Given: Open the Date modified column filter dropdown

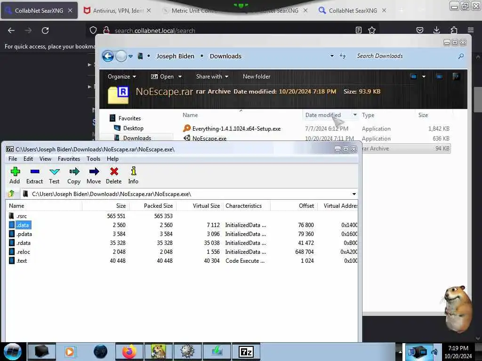Looking at the screenshot, I should pyautogui.click(x=355, y=115).
